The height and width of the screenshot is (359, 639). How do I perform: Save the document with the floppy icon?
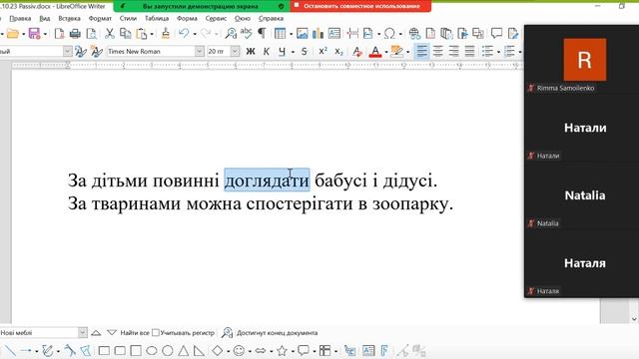coord(34,33)
